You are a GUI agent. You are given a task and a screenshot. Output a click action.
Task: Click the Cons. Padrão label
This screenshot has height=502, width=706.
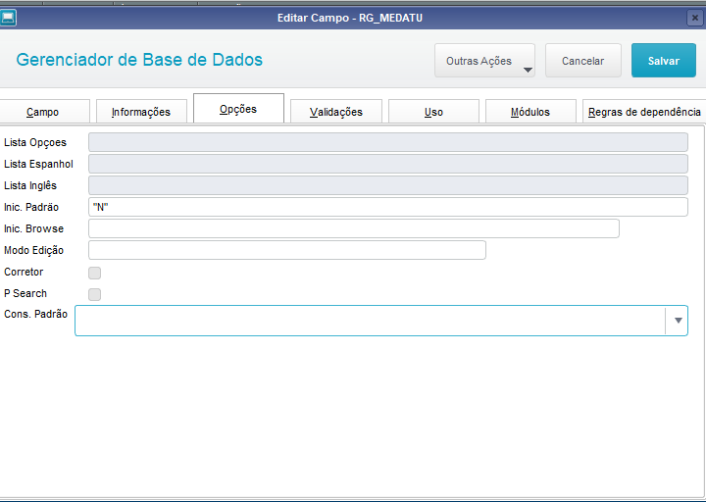coord(35,314)
